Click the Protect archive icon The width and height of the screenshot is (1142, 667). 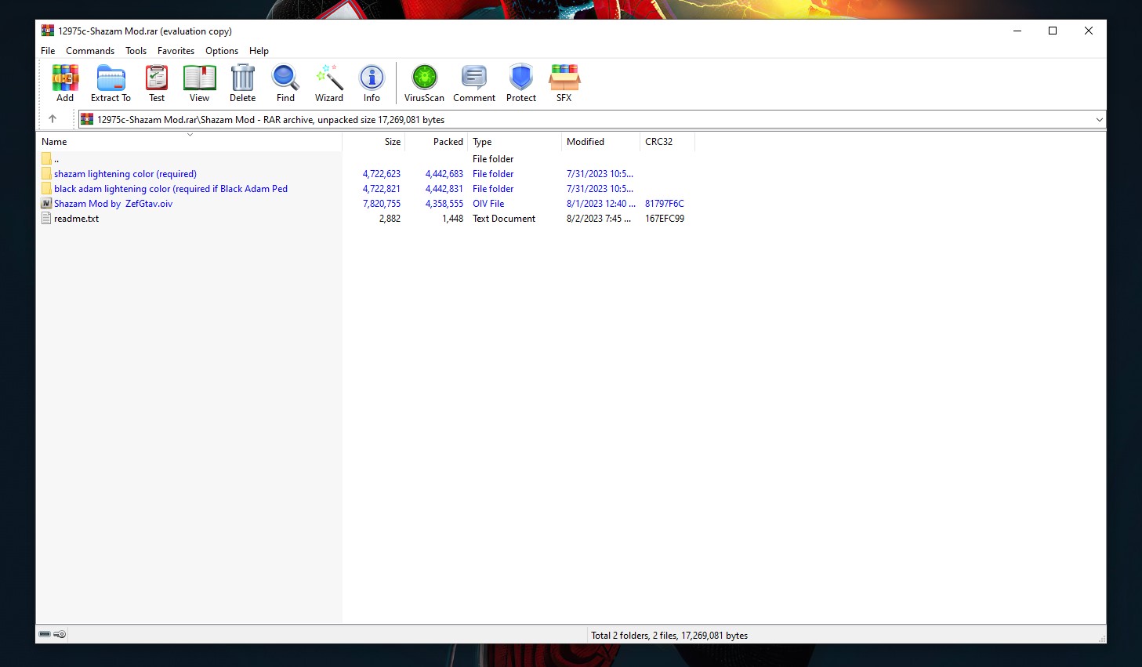[520, 82]
